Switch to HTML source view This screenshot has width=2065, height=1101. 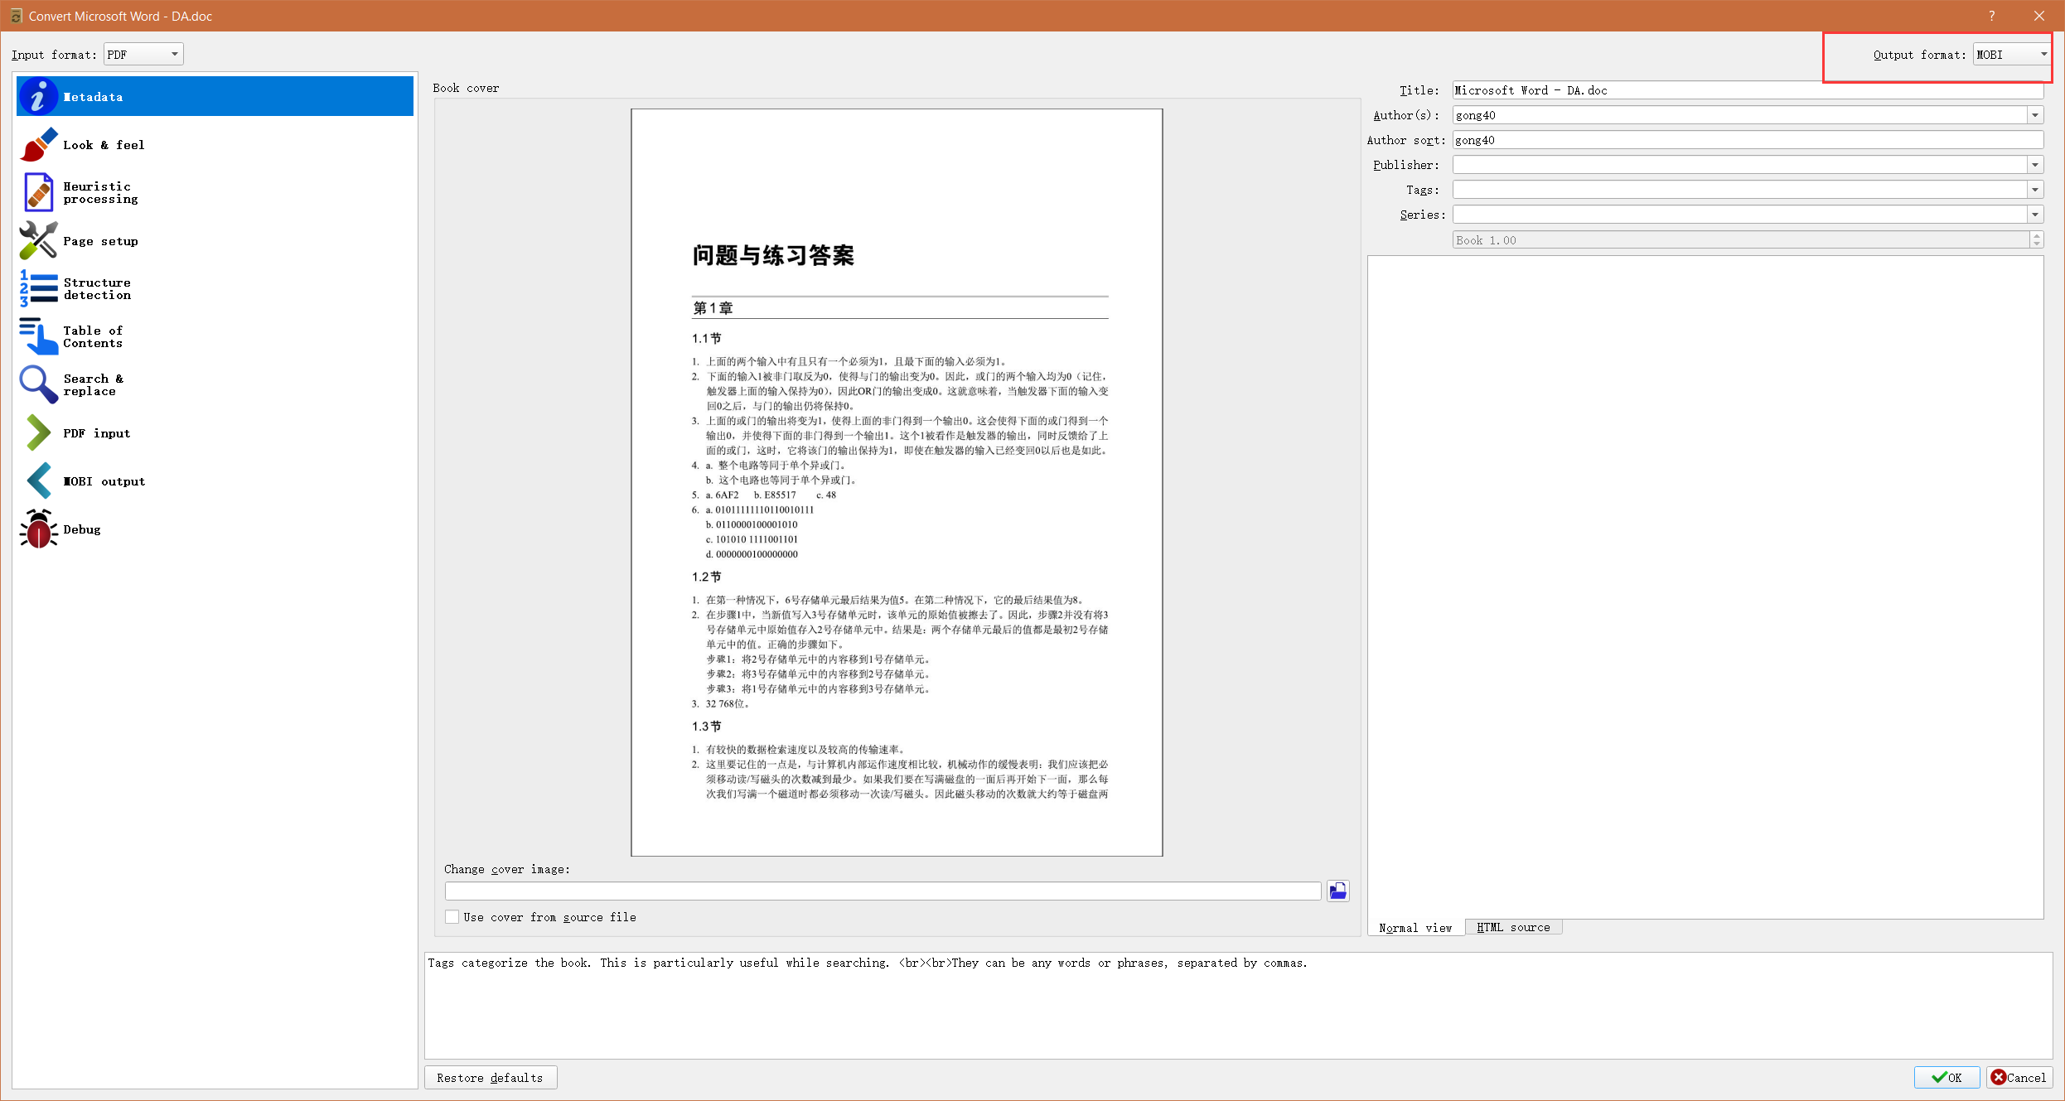[1513, 926]
